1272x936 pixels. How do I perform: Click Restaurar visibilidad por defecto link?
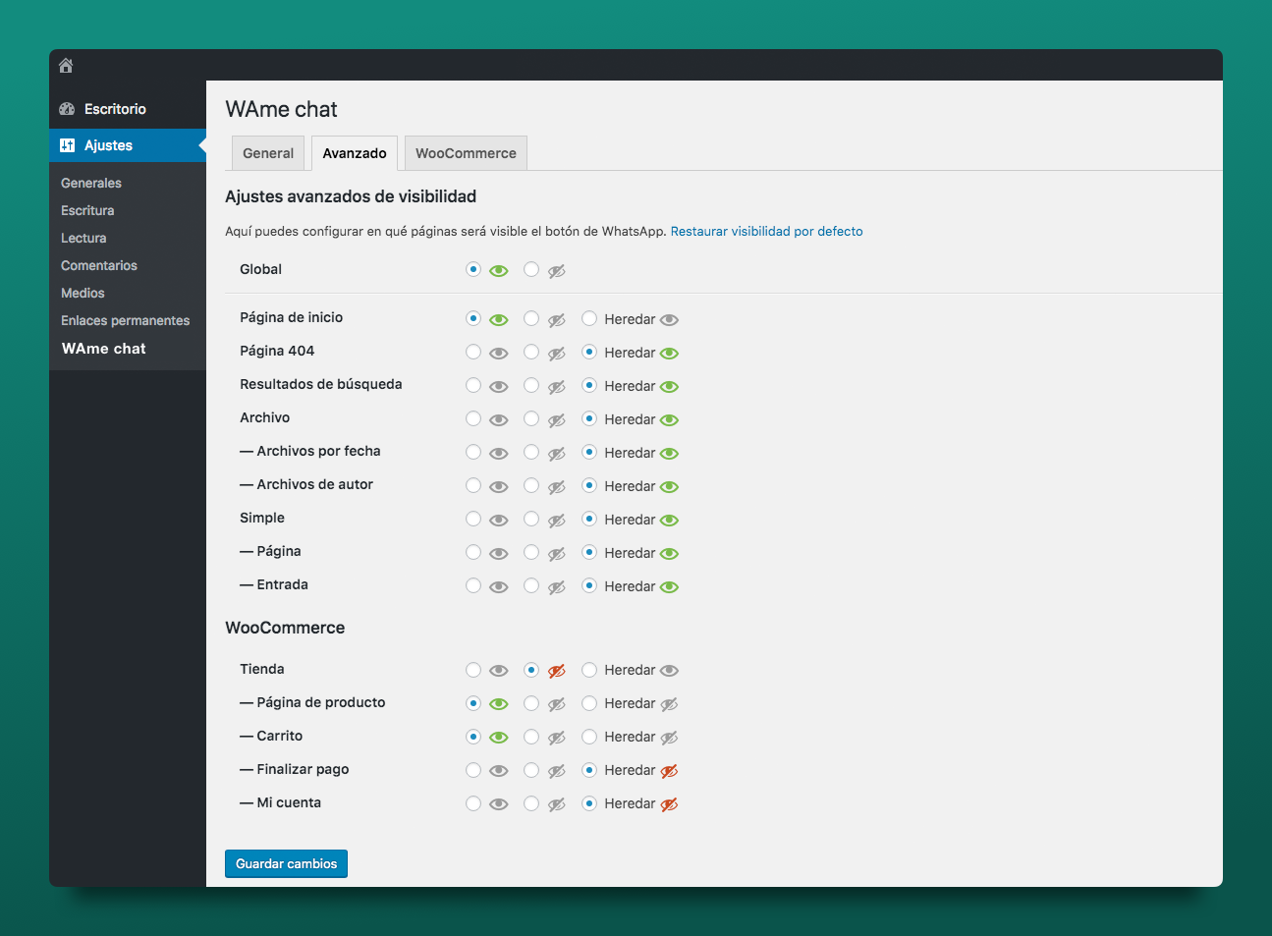coord(766,232)
